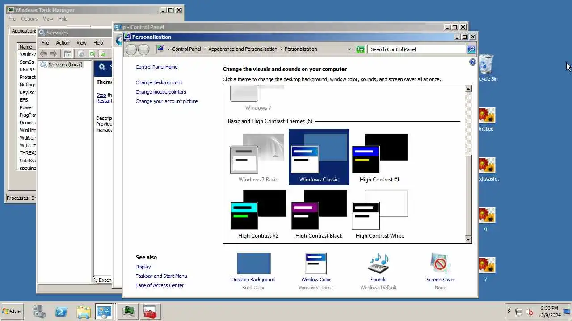Click Change mouse pointers link

tap(161, 92)
